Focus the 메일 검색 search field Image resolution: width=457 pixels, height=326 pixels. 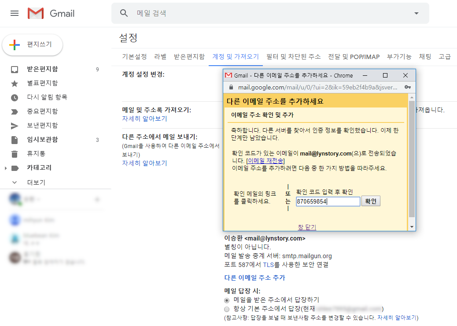click(x=271, y=13)
